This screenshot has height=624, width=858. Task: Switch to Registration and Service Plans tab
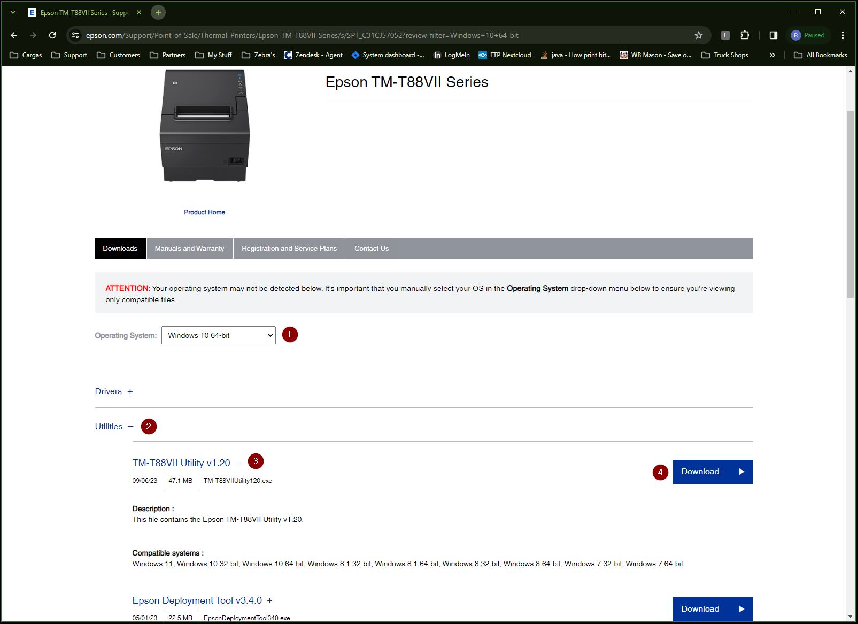tap(289, 249)
